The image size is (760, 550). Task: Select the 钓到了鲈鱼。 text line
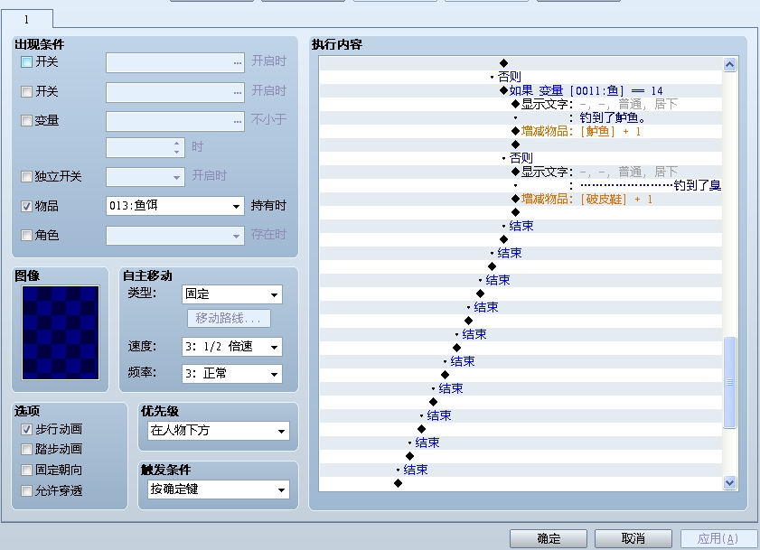click(613, 117)
